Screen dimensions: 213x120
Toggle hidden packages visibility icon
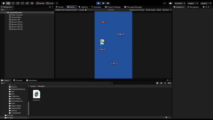(x=169, y=83)
